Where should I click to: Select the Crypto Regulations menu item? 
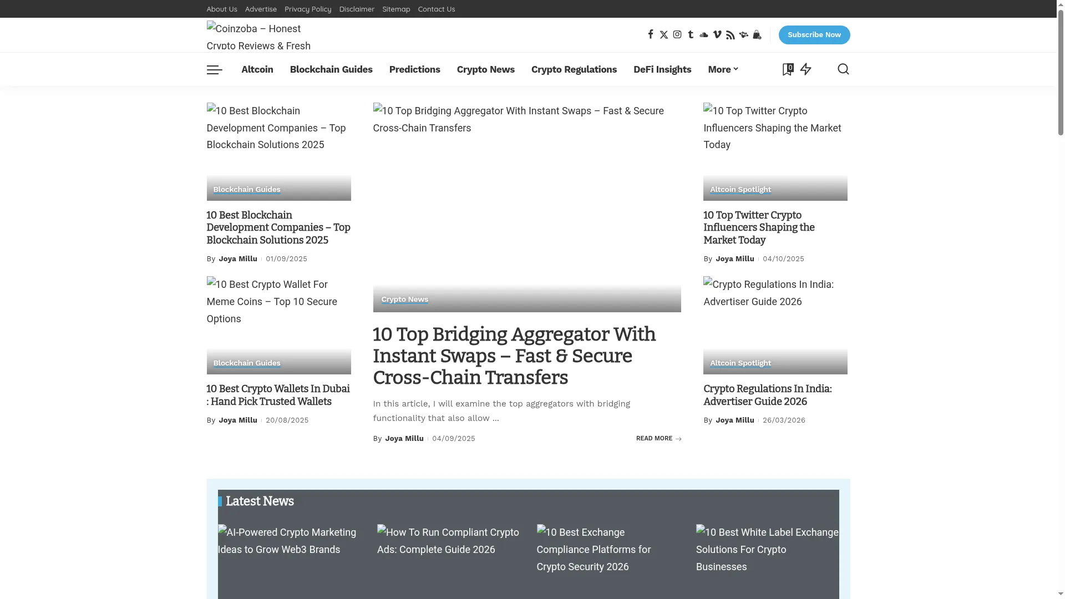coord(574,69)
